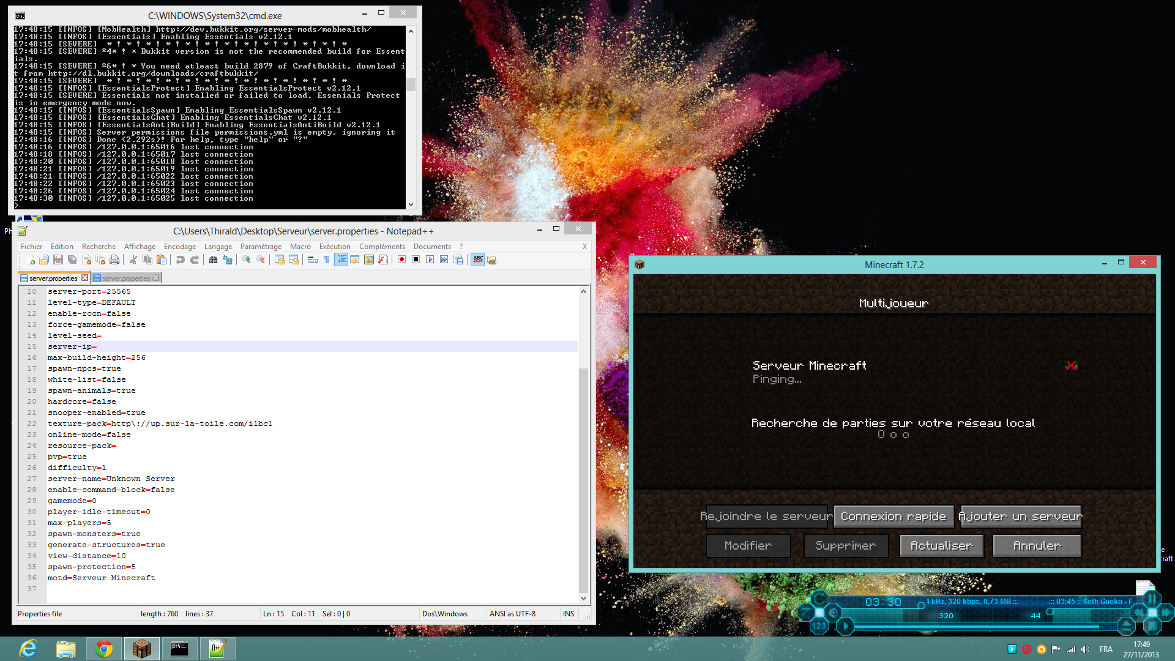Click the Cut scissors icon
Image resolution: width=1175 pixels, height=661 pixels.
tap(133, 260)
